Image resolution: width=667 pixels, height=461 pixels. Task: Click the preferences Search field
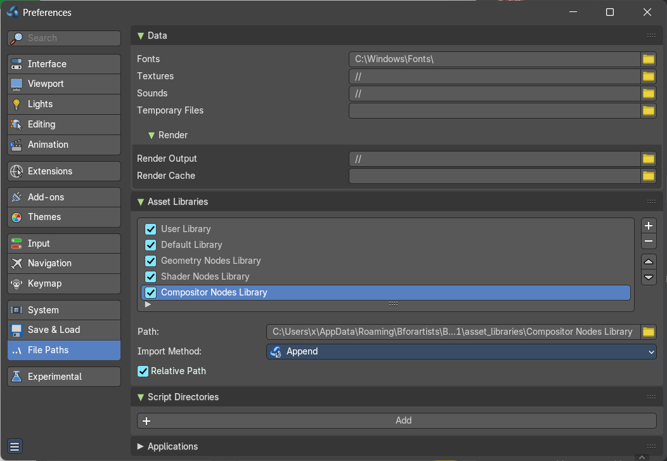(x=64, y=38)
